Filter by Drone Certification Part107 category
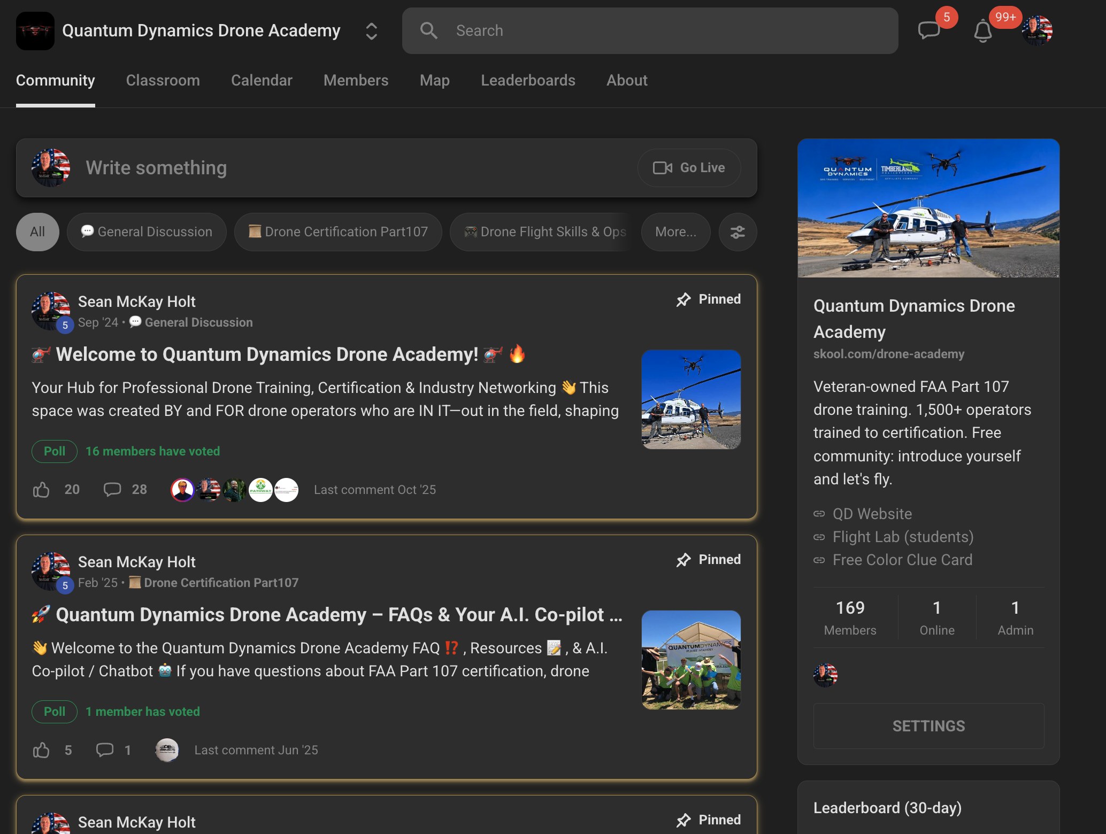Viewport: 1106px width, 834px height. pos(338,232)
